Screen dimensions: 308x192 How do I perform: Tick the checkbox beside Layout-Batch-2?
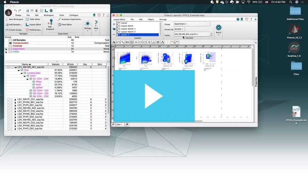tap(118, 32)
